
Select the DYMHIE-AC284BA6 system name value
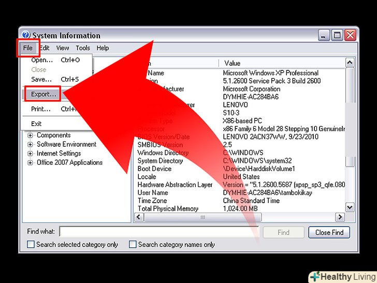[251, 97]
